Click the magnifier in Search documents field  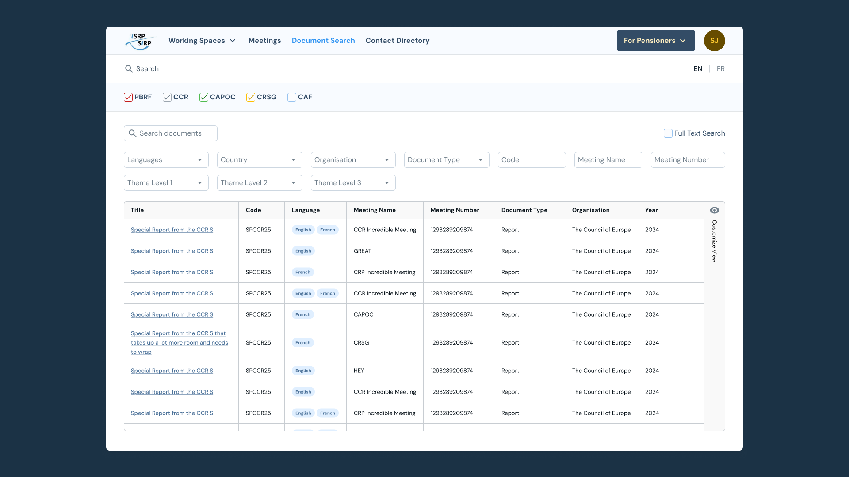(x=132, y=133)
